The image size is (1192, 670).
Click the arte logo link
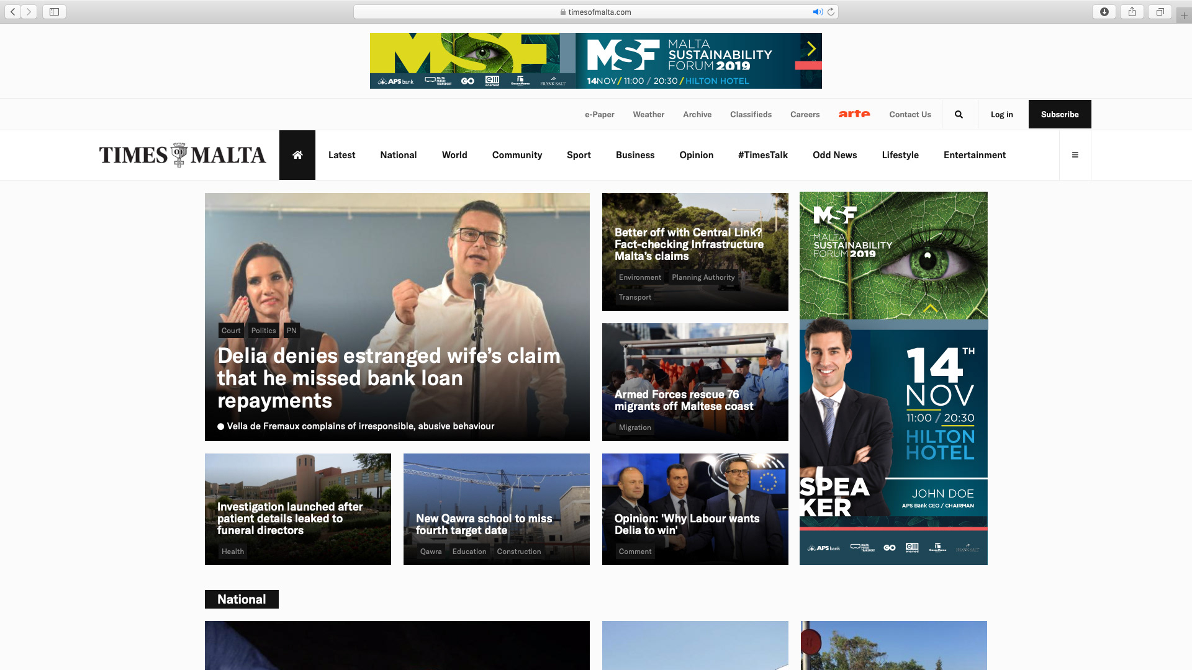coord(854,114)
